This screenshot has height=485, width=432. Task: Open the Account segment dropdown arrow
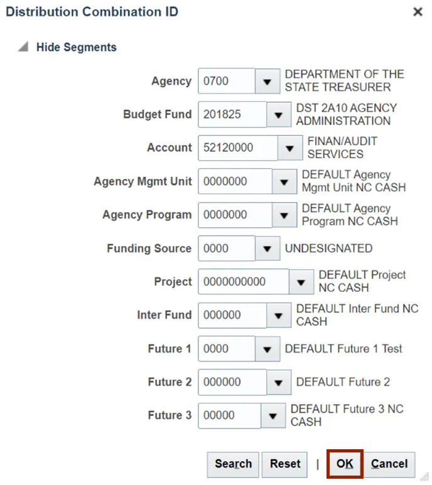[289, 148]
